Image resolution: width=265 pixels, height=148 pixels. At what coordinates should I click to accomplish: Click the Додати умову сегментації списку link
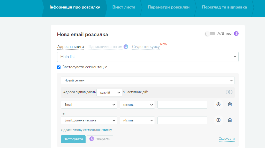click(86, 130)
